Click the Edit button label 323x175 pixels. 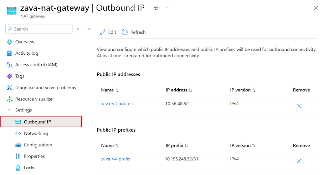click(112, 32)
